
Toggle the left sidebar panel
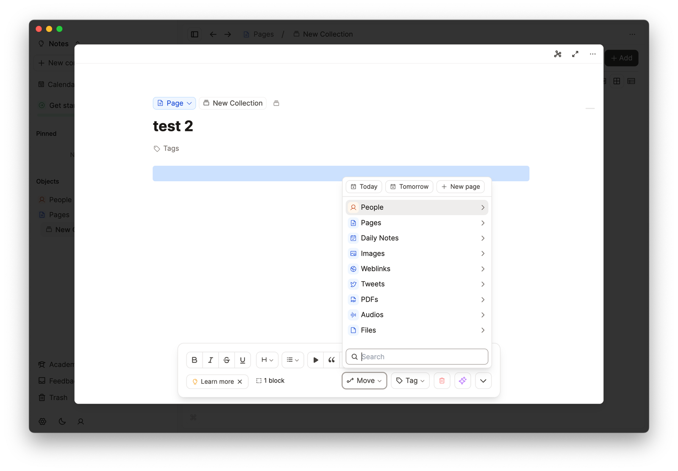coord(195,34)
